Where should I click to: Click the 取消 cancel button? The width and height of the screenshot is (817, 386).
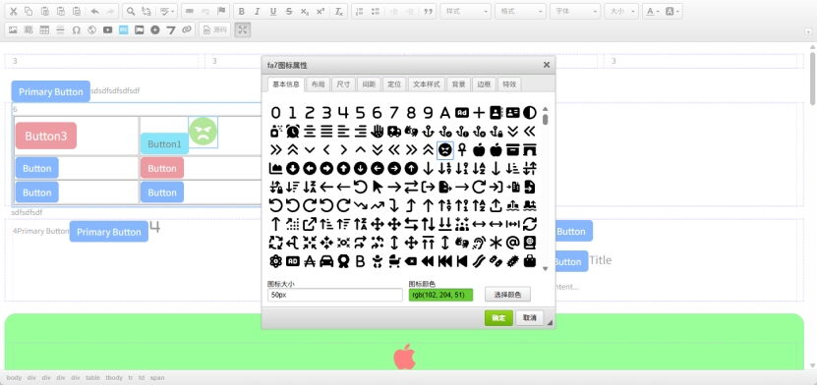click(529, 318)
